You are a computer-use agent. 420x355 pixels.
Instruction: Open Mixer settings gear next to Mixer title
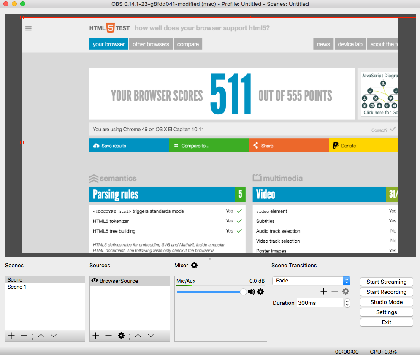click(x=194, y=265)
